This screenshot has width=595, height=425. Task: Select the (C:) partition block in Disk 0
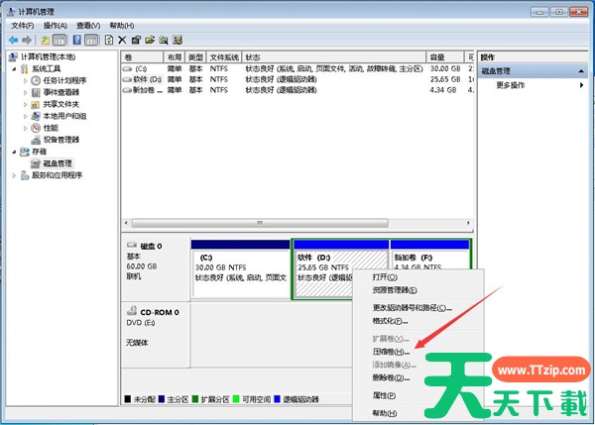pos(239,267)
